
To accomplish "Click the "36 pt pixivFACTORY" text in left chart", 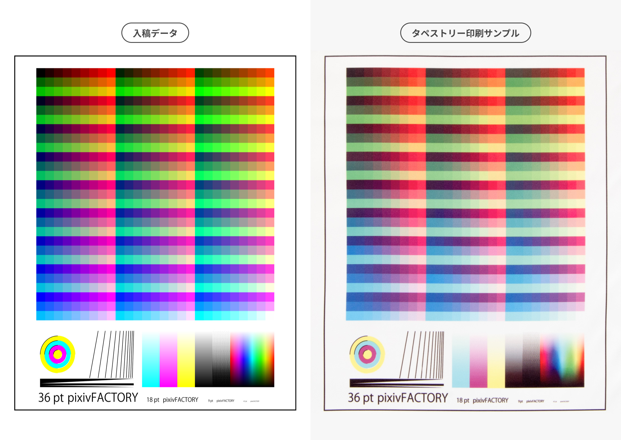I will click(88, 398).
